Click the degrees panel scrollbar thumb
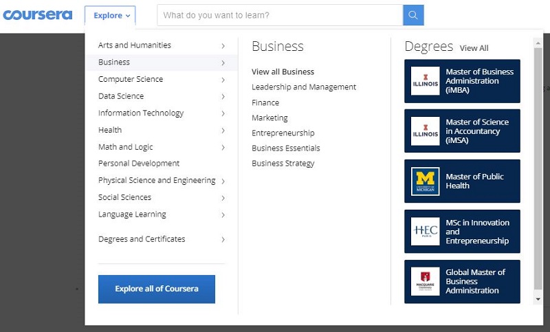The image size is (550, 332). tap(538, 168)
